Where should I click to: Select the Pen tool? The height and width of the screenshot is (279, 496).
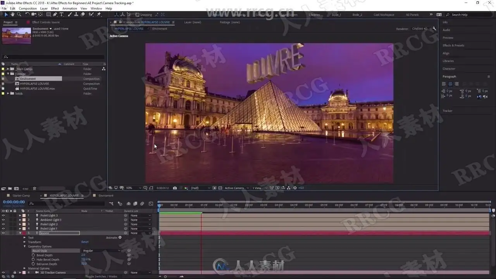click(x=55, y=14)
